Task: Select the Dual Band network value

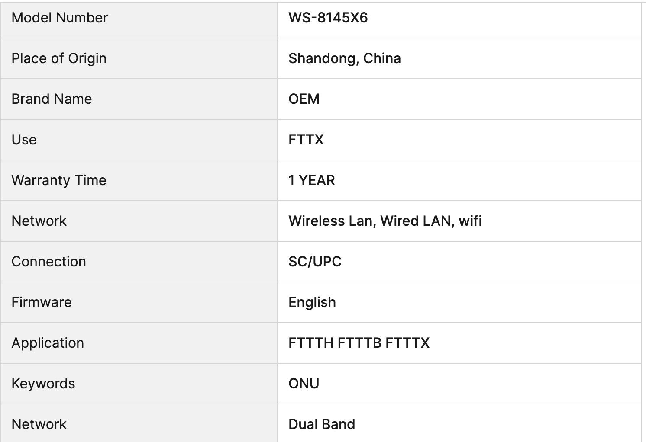Action: click(x=322, y=424)
